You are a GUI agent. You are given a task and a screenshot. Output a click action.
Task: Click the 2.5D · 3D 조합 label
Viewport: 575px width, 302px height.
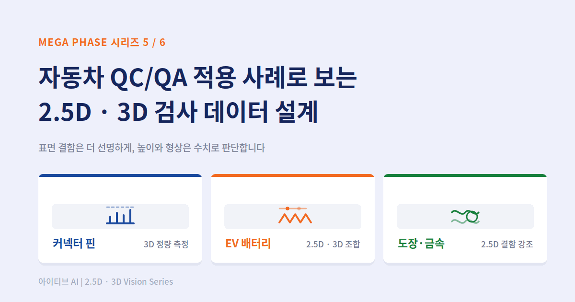[333, 244]
